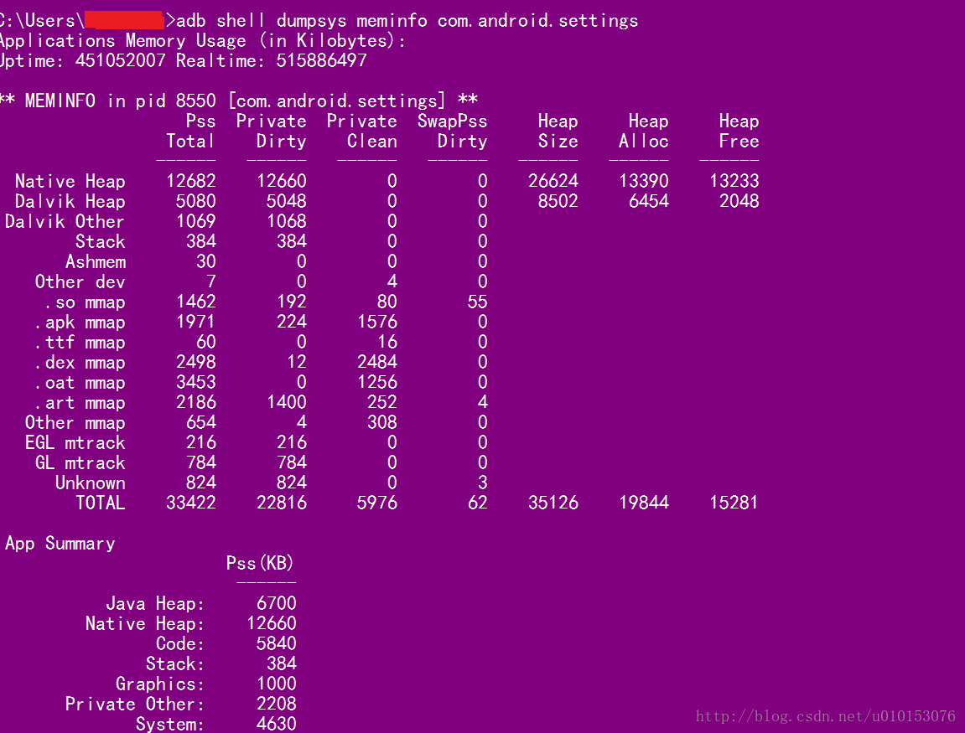This screenshot has width=965, height=733.
Task: Select .so mmap Pss Total 1462
Action: pyautogui.click(x=195, y=302)
